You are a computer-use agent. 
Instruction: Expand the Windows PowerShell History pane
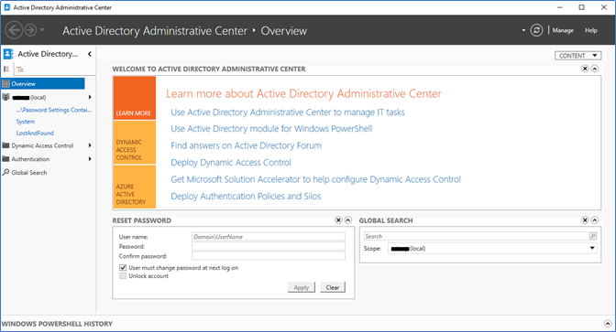click(x=608, y=324)
